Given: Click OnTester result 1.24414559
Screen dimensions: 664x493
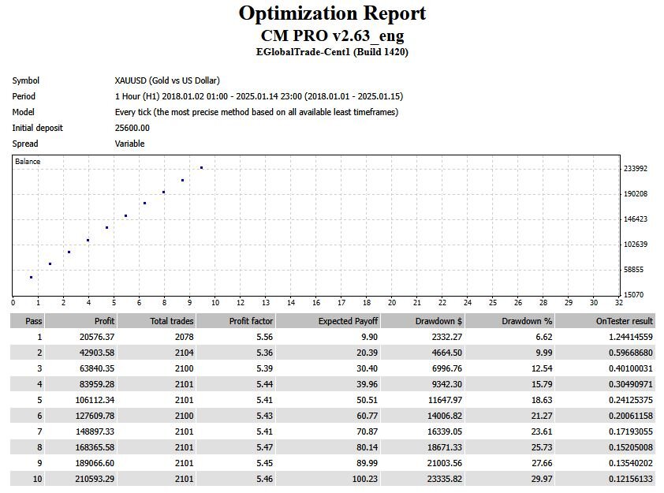Looking at the screenshot, I should point(631,337).
